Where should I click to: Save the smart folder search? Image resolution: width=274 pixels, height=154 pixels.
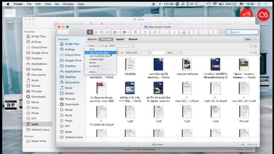coord(248,39)
